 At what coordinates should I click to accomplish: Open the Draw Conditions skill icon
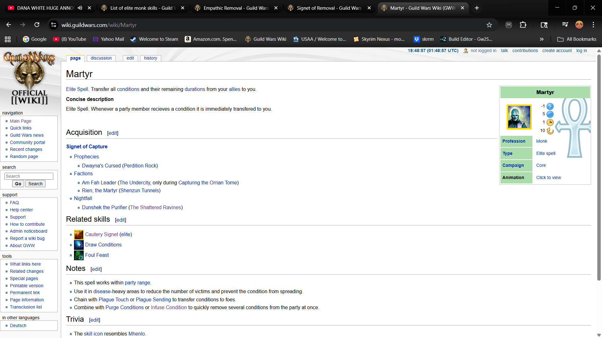(x=79, y=245)
